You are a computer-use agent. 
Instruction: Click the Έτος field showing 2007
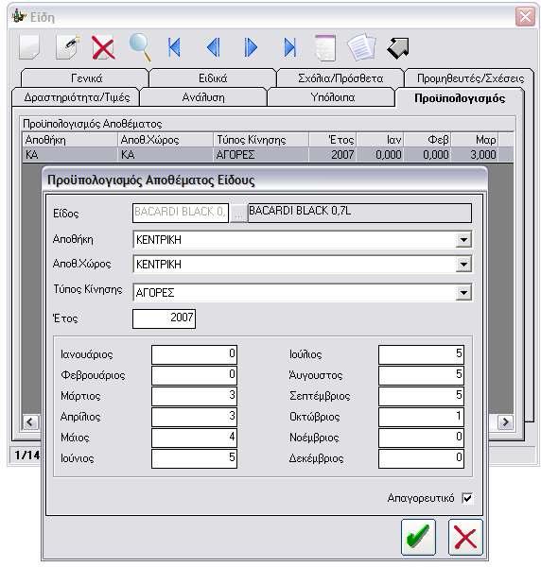click(164, 318)
